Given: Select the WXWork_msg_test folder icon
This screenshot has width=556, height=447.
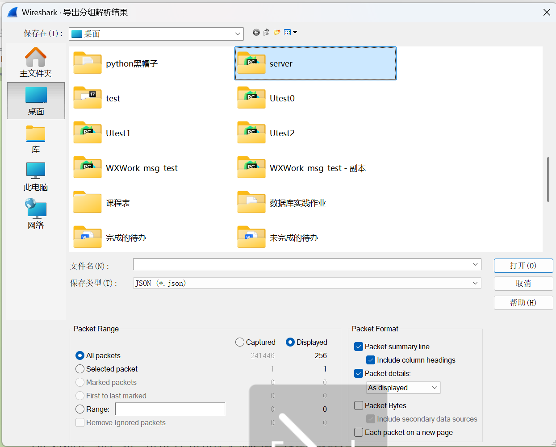Looking at the screenshot, I should (88, 167).
